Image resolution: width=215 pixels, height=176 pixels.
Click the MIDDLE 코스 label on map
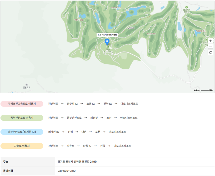pos(116,7)
